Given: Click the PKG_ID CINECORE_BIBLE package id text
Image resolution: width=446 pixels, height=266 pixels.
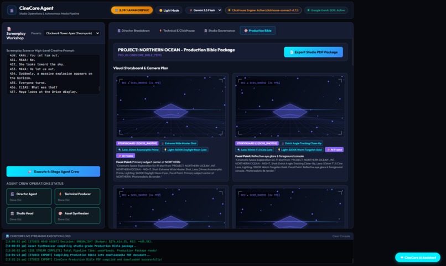Looking at the screenshot, I should [x=139, y=55].
